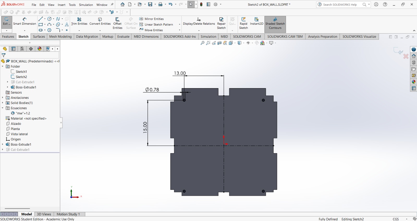
Task: Click the 15.00 vertical dimension
Action: point(145,127)
